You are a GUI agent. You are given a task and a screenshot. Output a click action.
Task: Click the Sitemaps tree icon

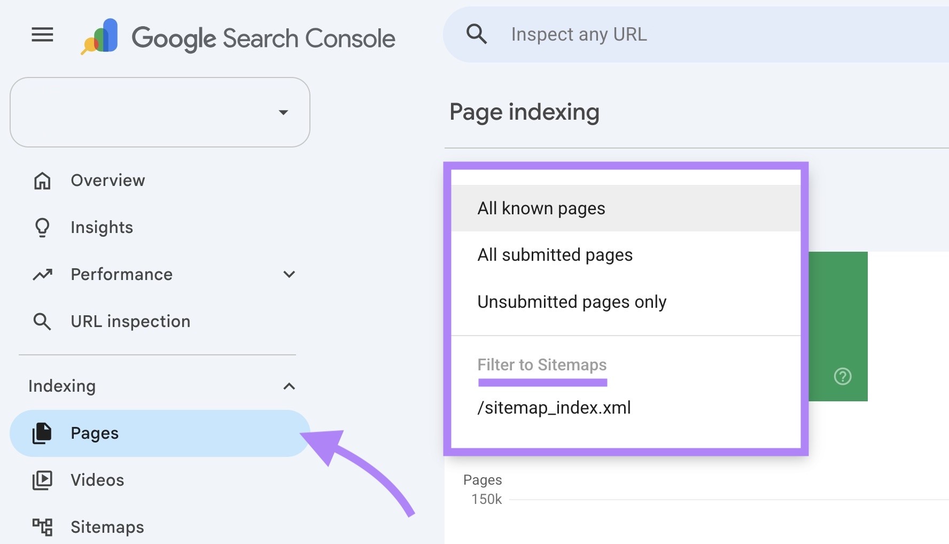click(42, 527)
